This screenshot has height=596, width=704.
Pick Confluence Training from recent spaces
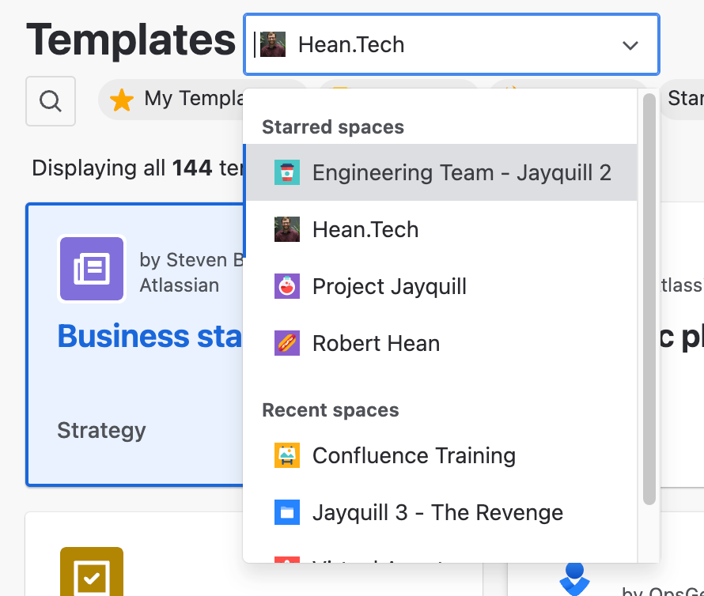coord(441,455)
